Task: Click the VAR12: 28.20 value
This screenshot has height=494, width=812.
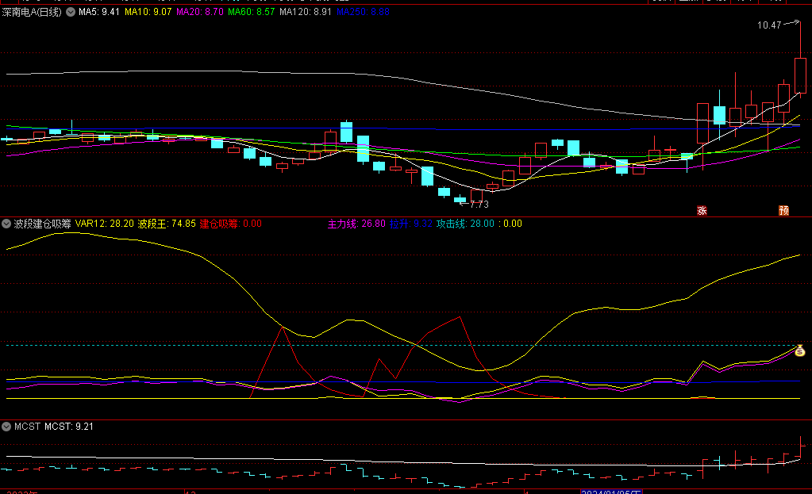Action: point(105,224)
